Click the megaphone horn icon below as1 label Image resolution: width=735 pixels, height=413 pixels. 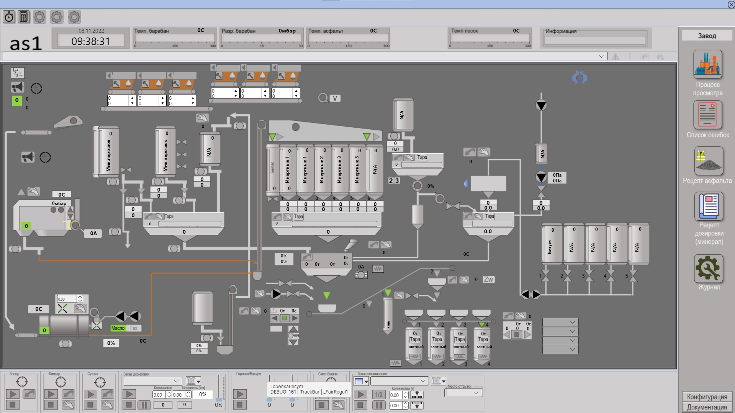(x=17, y=87)
